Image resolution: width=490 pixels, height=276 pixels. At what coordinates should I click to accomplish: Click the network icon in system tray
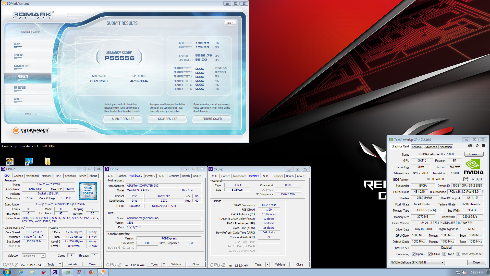pyautogui.click(x=458, y=272)
